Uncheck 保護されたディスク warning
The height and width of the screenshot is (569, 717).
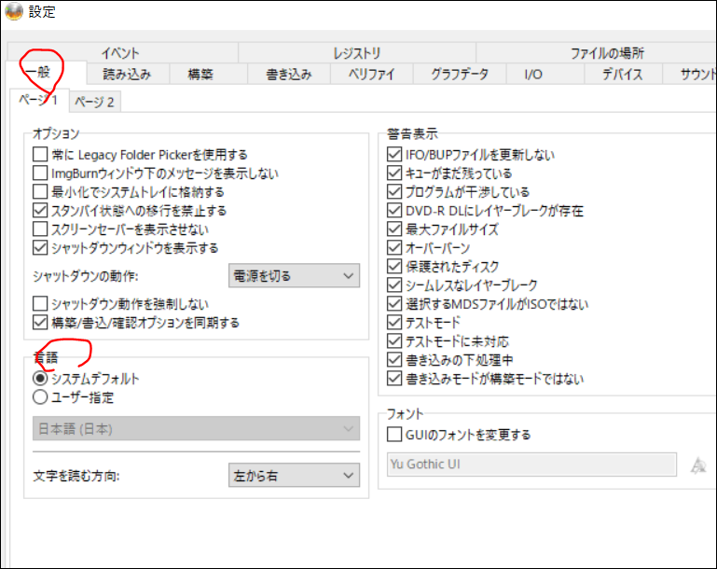[394, 267]
